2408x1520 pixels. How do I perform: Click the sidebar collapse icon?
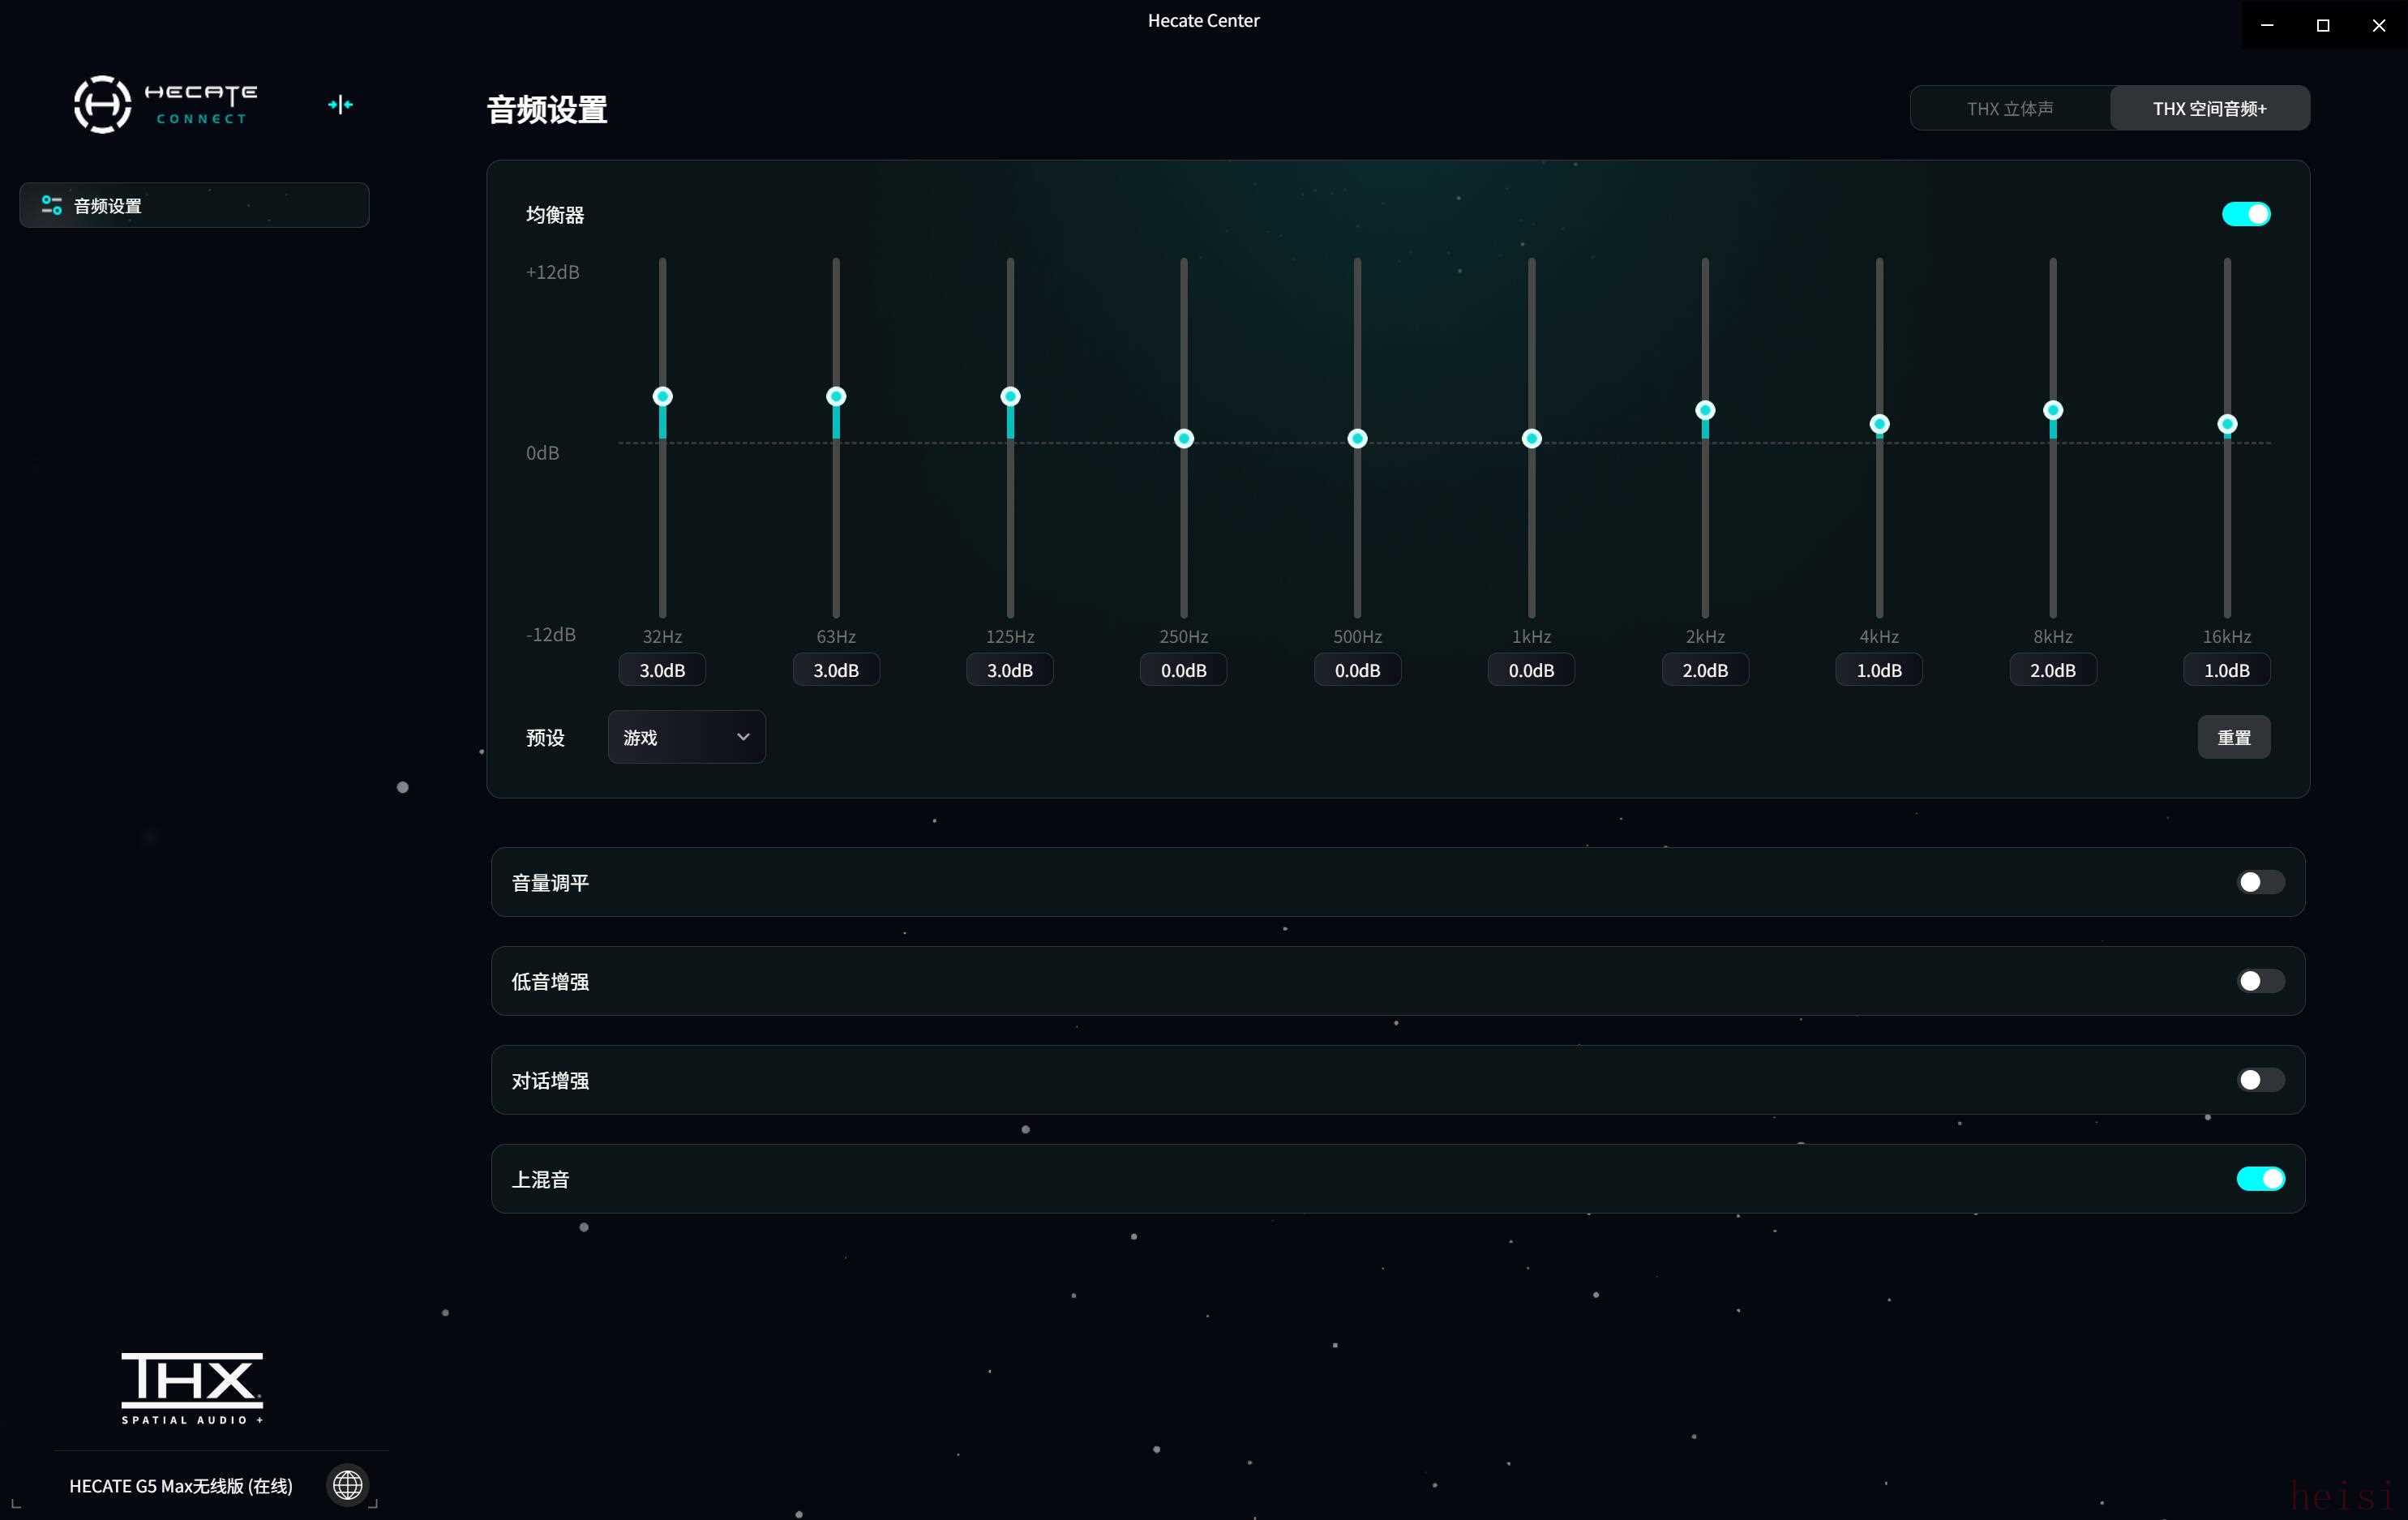[340, 104]
